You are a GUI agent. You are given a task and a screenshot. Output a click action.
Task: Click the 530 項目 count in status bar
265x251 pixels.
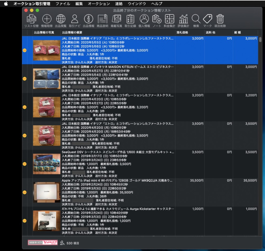(73, 243)
